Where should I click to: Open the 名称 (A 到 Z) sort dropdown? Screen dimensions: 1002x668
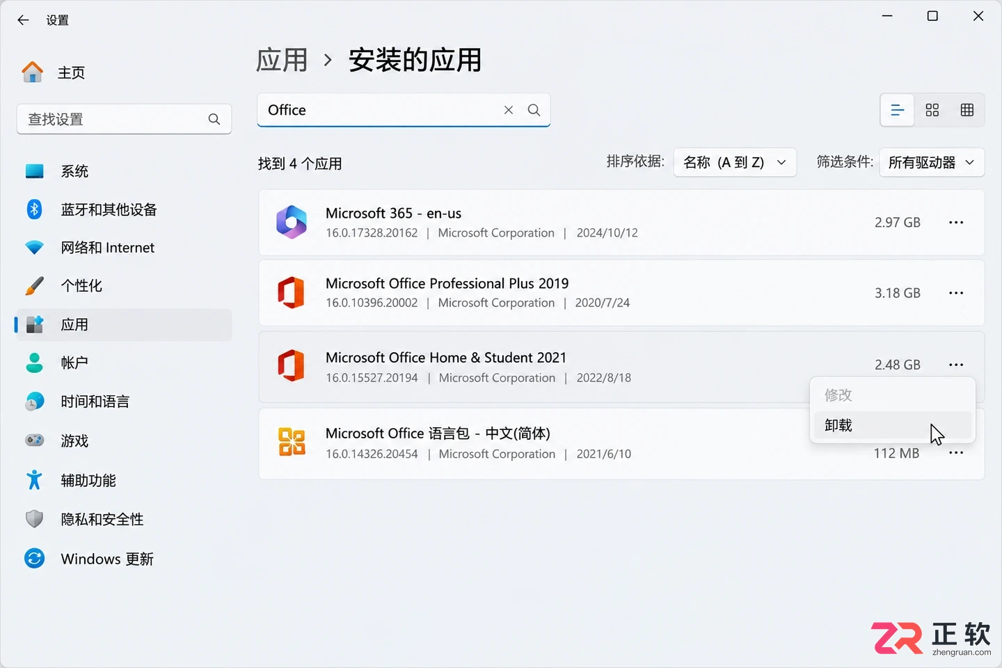click(x=735, y=162)
